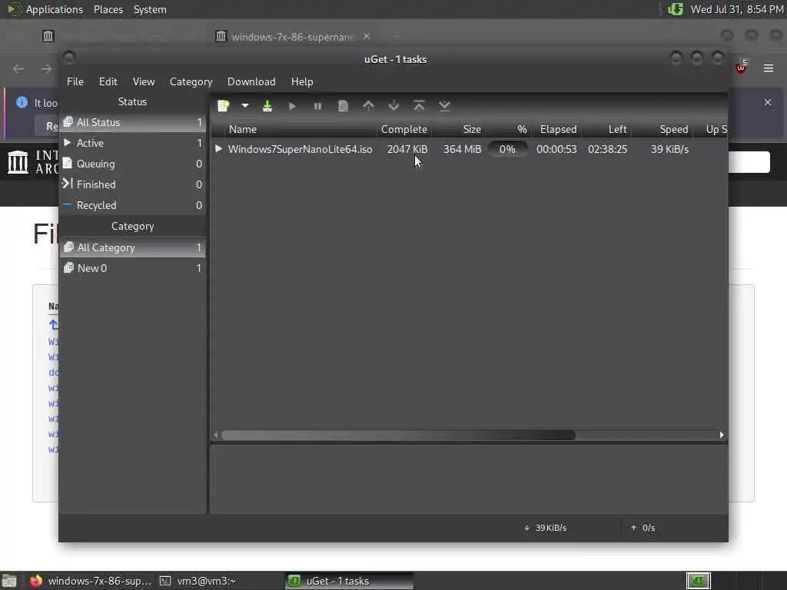Pause download using the pause toolbar icon

click(317, 106)
